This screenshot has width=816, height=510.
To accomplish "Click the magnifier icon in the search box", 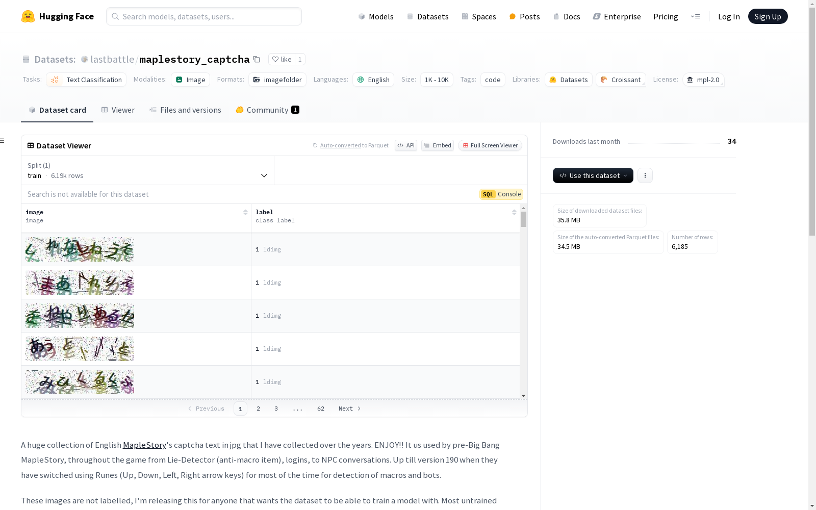I will pyautogui.click(x=115, y=16).
